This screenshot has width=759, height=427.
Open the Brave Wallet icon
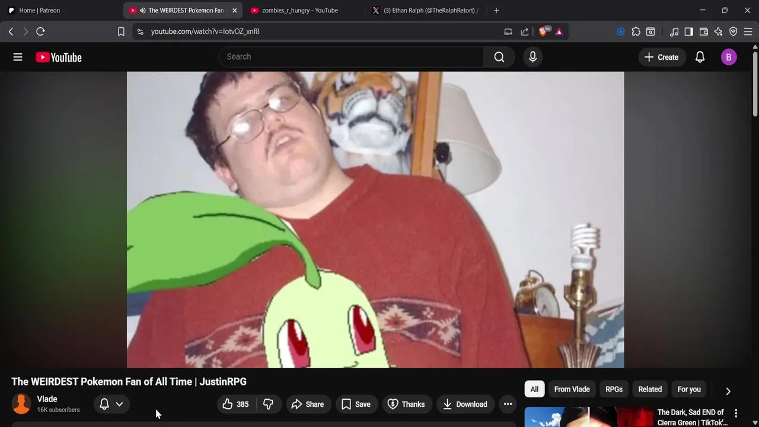[x=704, y=31]
